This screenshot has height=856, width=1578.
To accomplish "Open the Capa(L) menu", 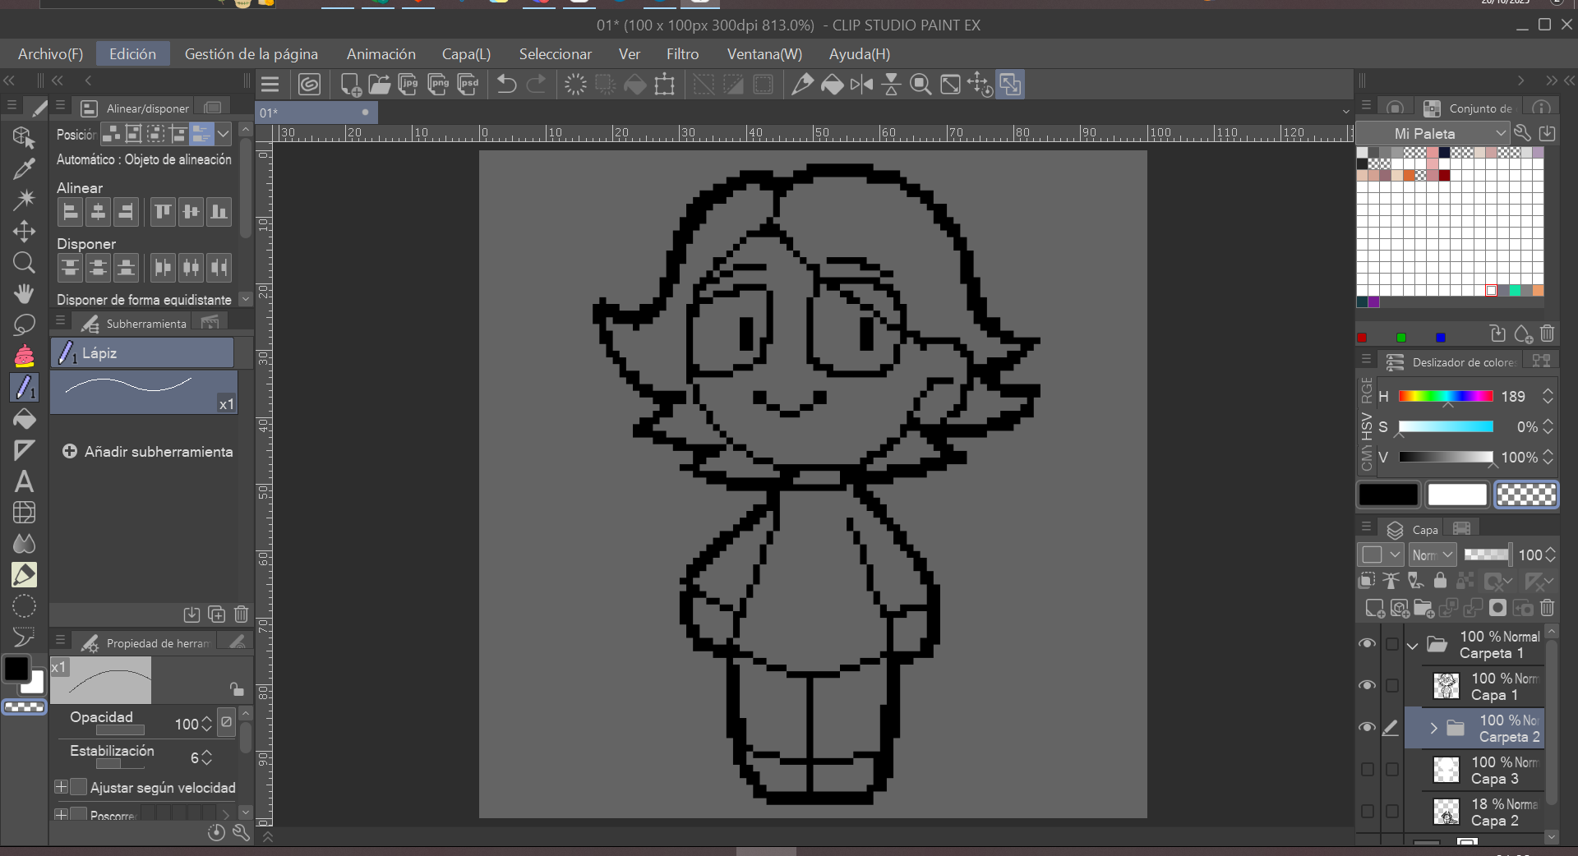I will click(465, 54).
